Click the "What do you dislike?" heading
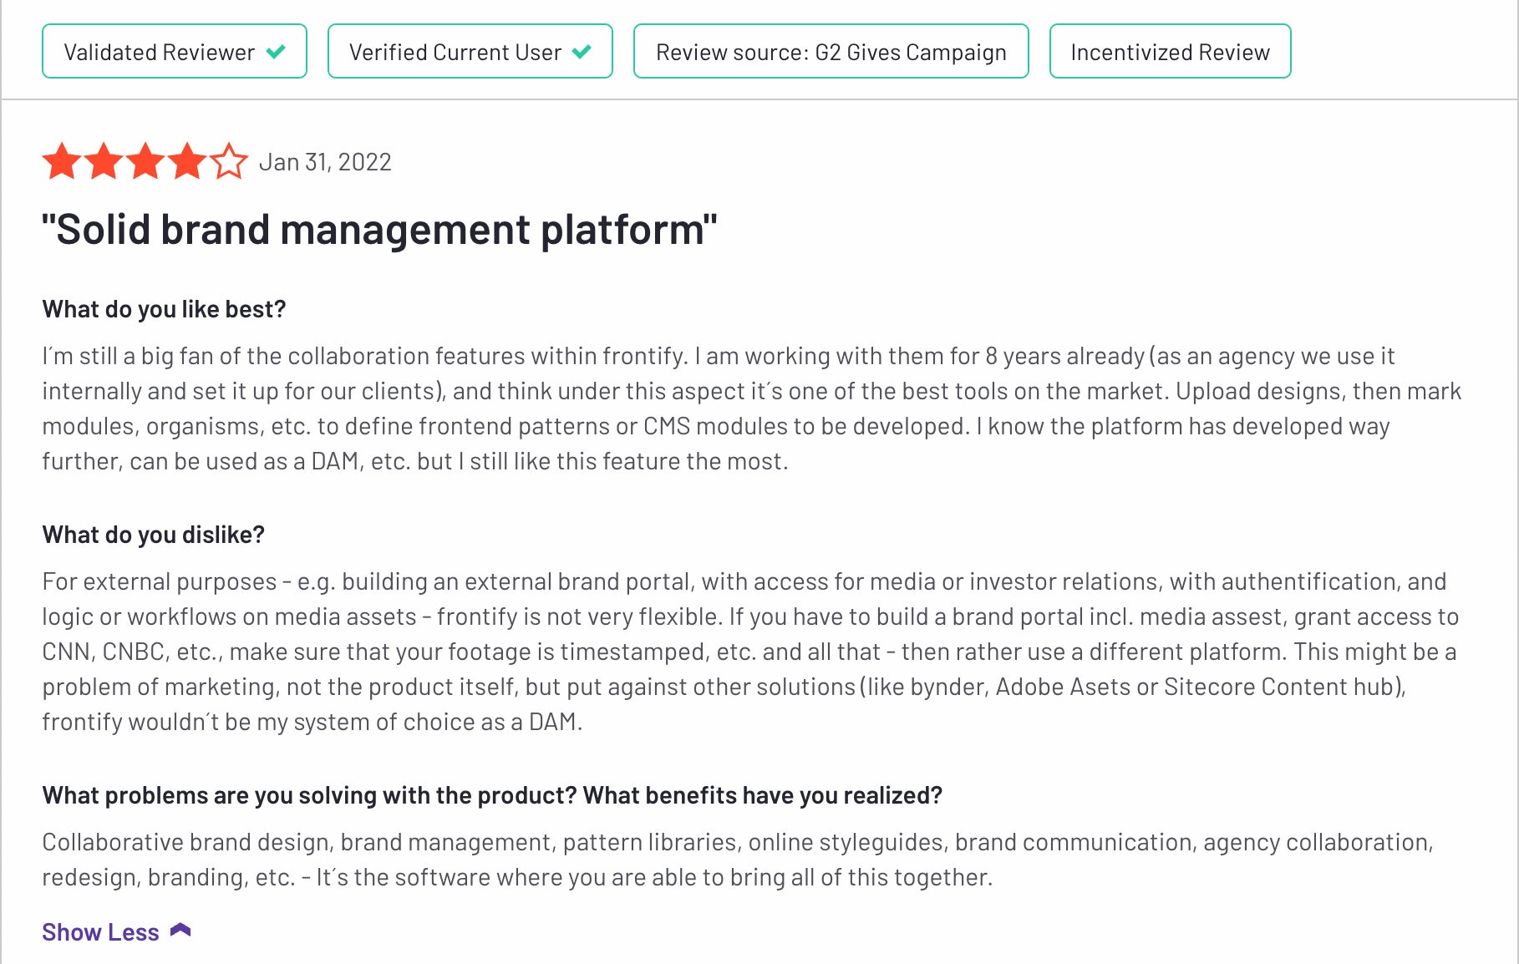This screenshot has height=964, width=1519. 153,535
